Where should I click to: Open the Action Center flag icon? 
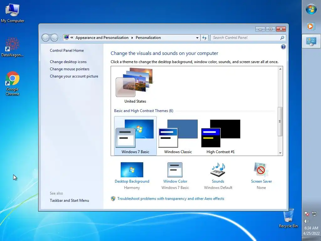pos(307,214)
